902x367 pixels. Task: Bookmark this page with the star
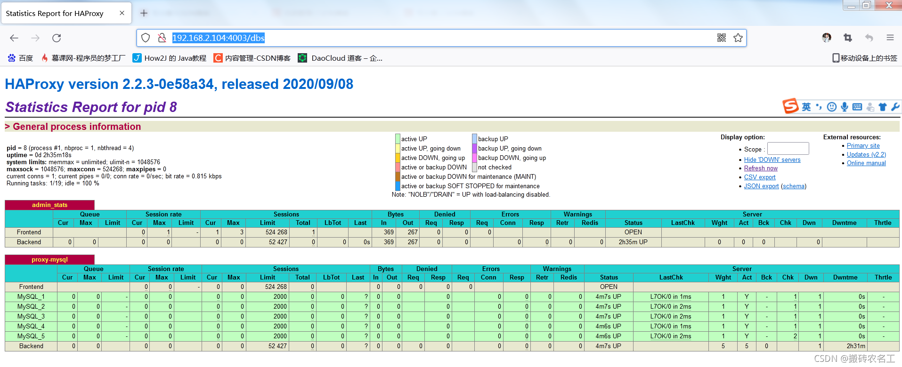pyautogui.click(x=738, y=38)
